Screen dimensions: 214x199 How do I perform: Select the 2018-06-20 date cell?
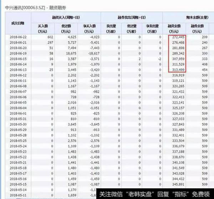point(18,48)
